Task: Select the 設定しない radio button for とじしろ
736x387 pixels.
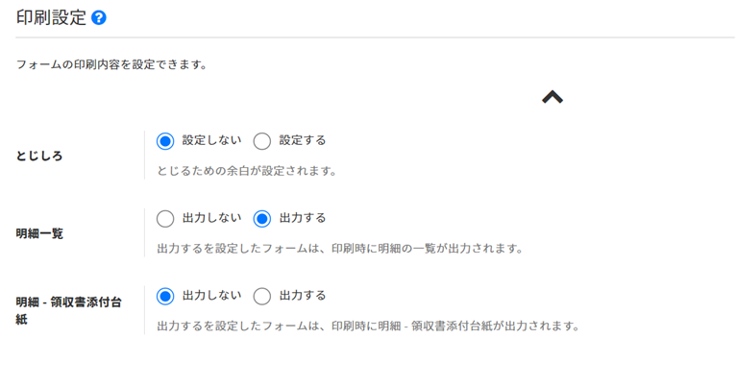Action: pos(165,140)
